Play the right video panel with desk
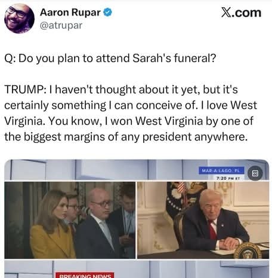272x278 pixels. click(203, 220)
